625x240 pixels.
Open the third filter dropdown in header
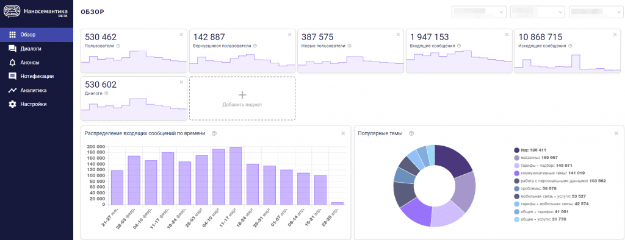coord(596,12)
